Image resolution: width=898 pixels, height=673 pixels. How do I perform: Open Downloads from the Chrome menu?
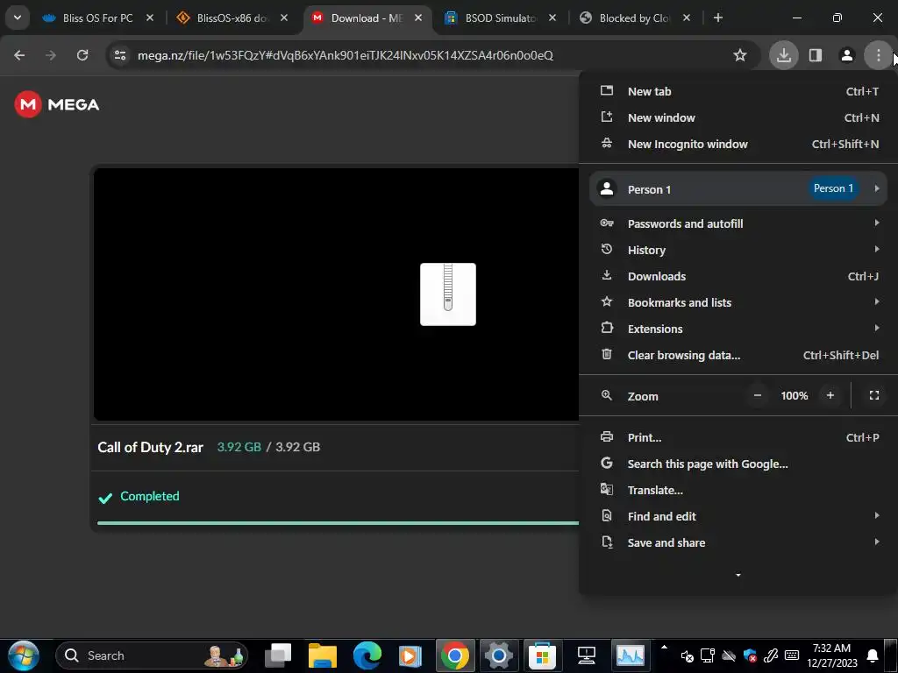(x=738, y=276)
